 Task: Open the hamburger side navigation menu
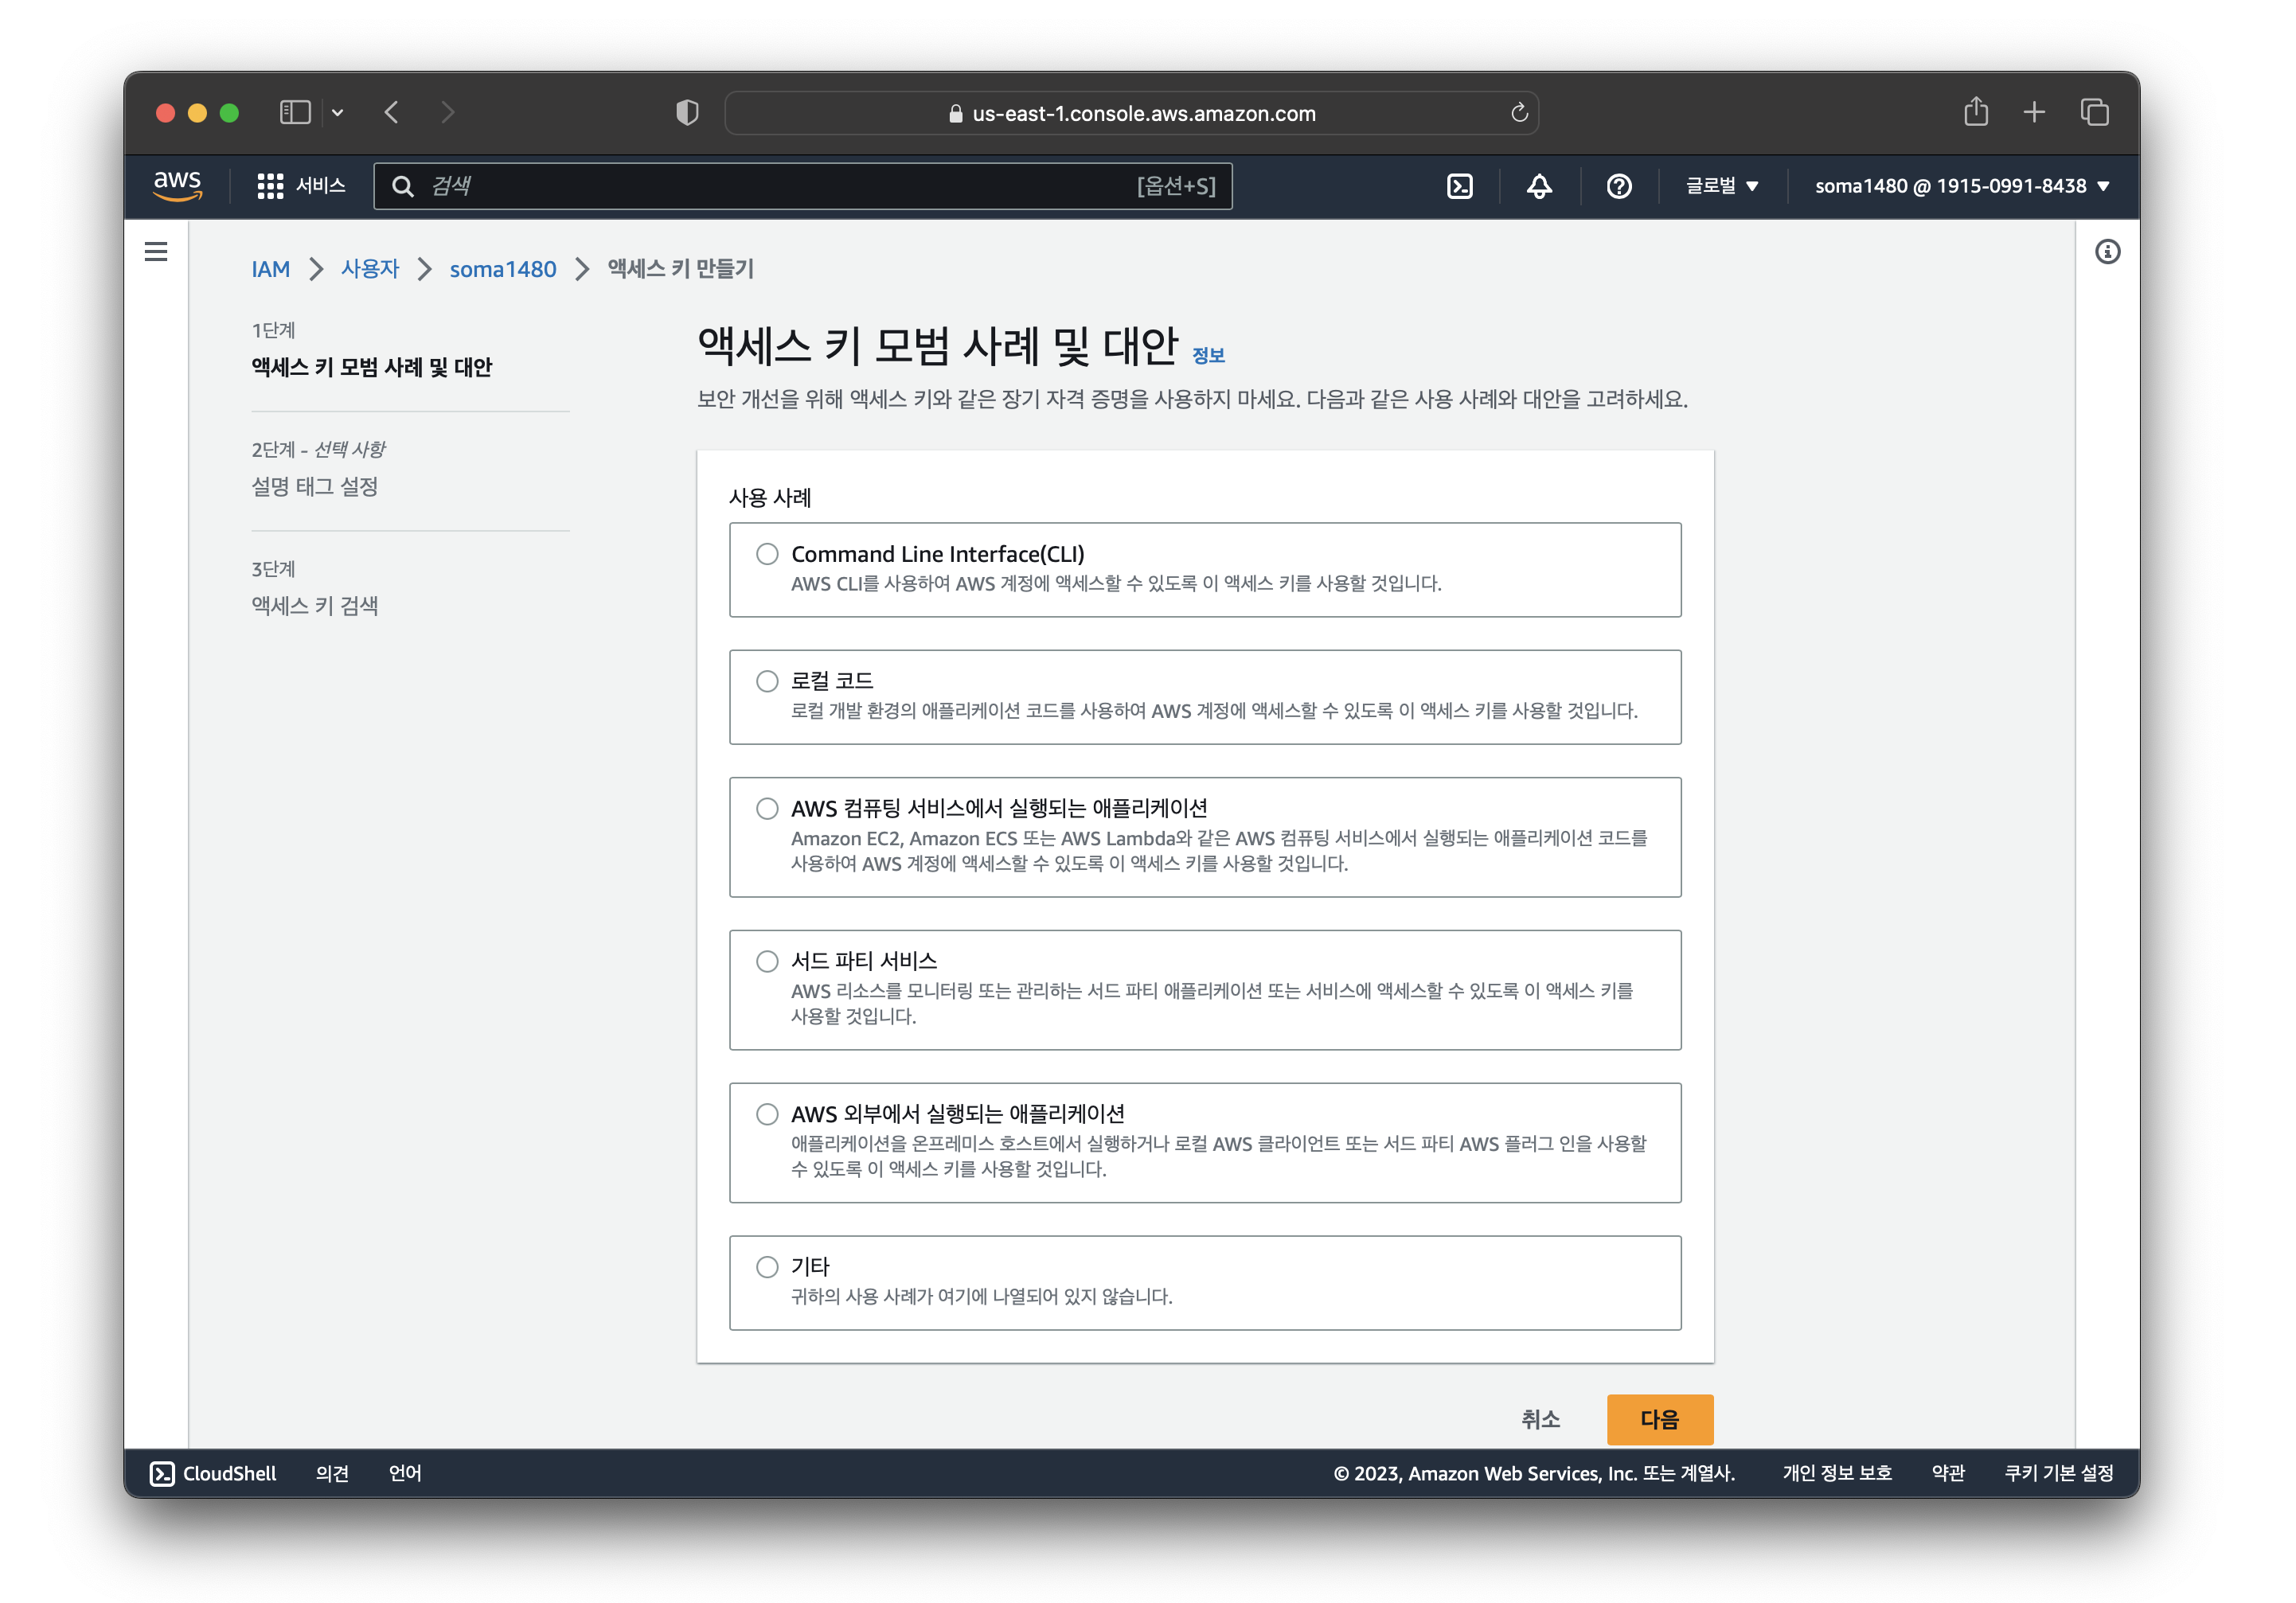[x=156, y=252]
